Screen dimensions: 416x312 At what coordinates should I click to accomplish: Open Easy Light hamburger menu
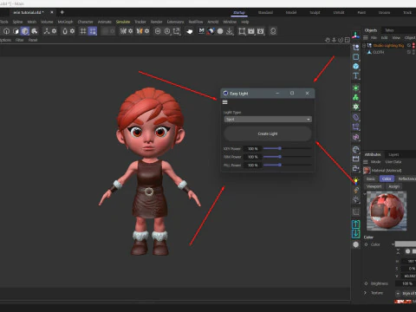pos(225,102)
